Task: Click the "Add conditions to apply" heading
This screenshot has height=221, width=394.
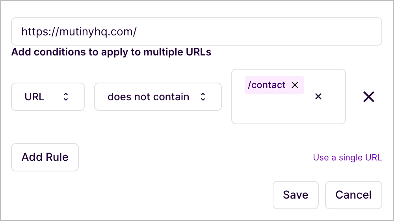Action: click(x=111, y=52)
